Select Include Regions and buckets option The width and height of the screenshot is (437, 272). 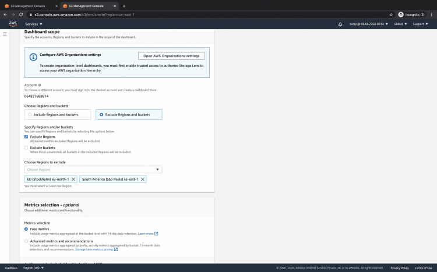tap(30, 114)
